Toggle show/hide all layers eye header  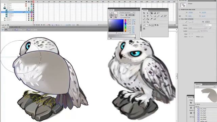(x=26, y=2)
